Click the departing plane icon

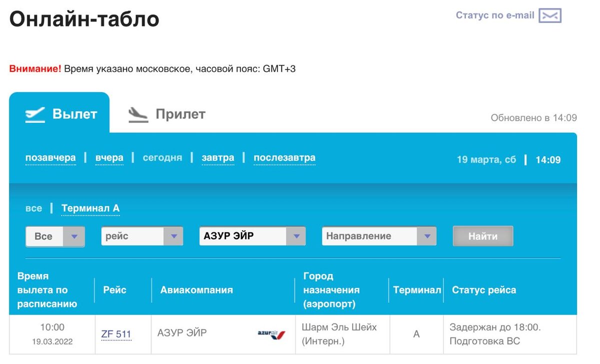35,114
